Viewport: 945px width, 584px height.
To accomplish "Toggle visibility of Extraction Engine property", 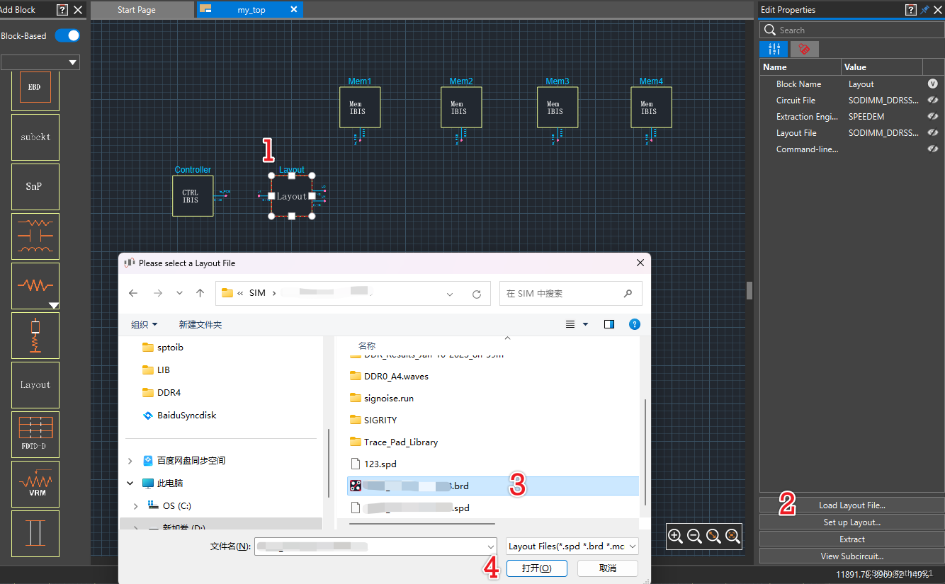I will 933,117.
